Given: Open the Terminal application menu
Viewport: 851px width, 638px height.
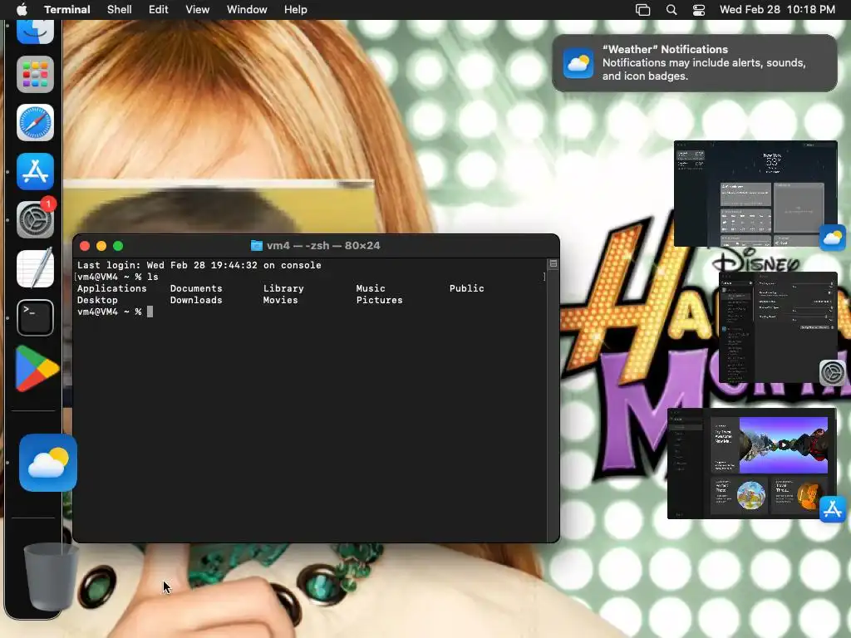Looking at the screenshot, I should 67,10.
